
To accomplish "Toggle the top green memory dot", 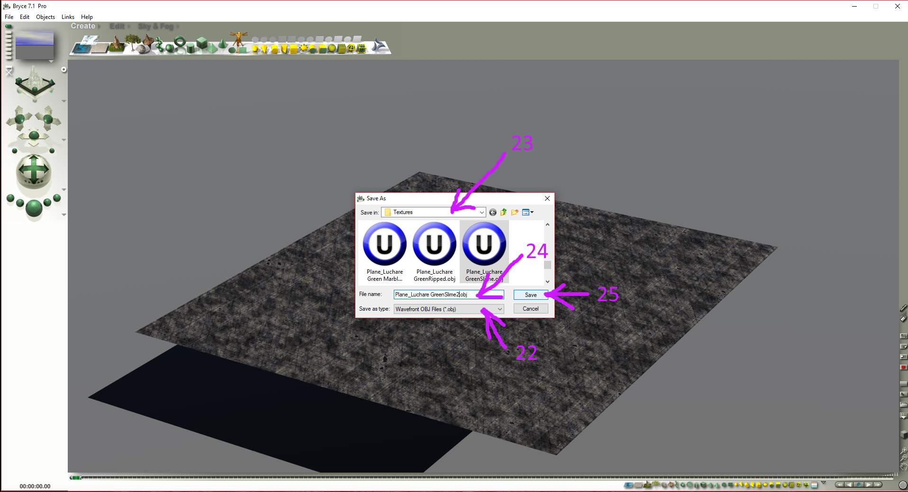I will (x=9, y=27).
